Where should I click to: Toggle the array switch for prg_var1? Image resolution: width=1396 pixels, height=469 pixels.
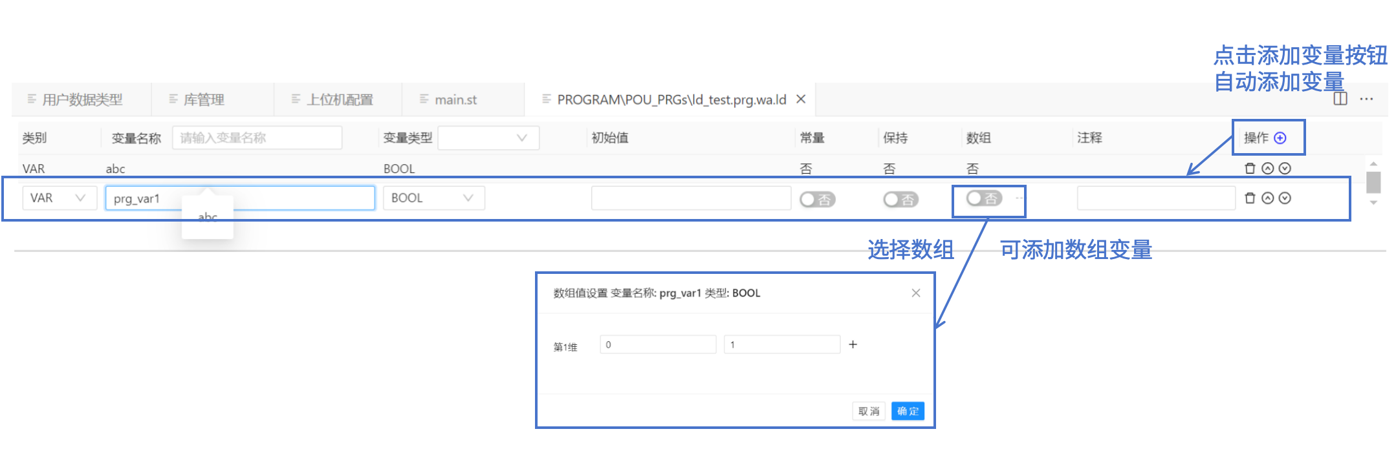tap(984, 198)
